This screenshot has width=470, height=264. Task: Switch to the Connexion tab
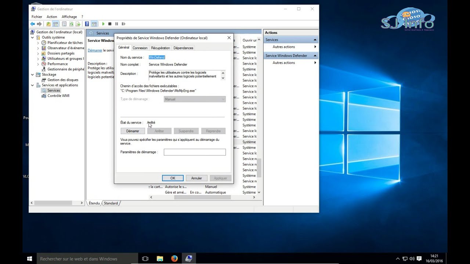[140, 48]
